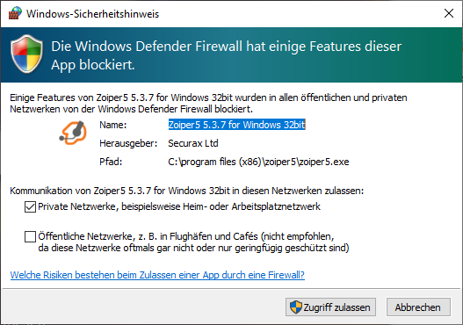
Task: Click the UAC shield icon on Zugriff zulassen
Action: [295, 307]
